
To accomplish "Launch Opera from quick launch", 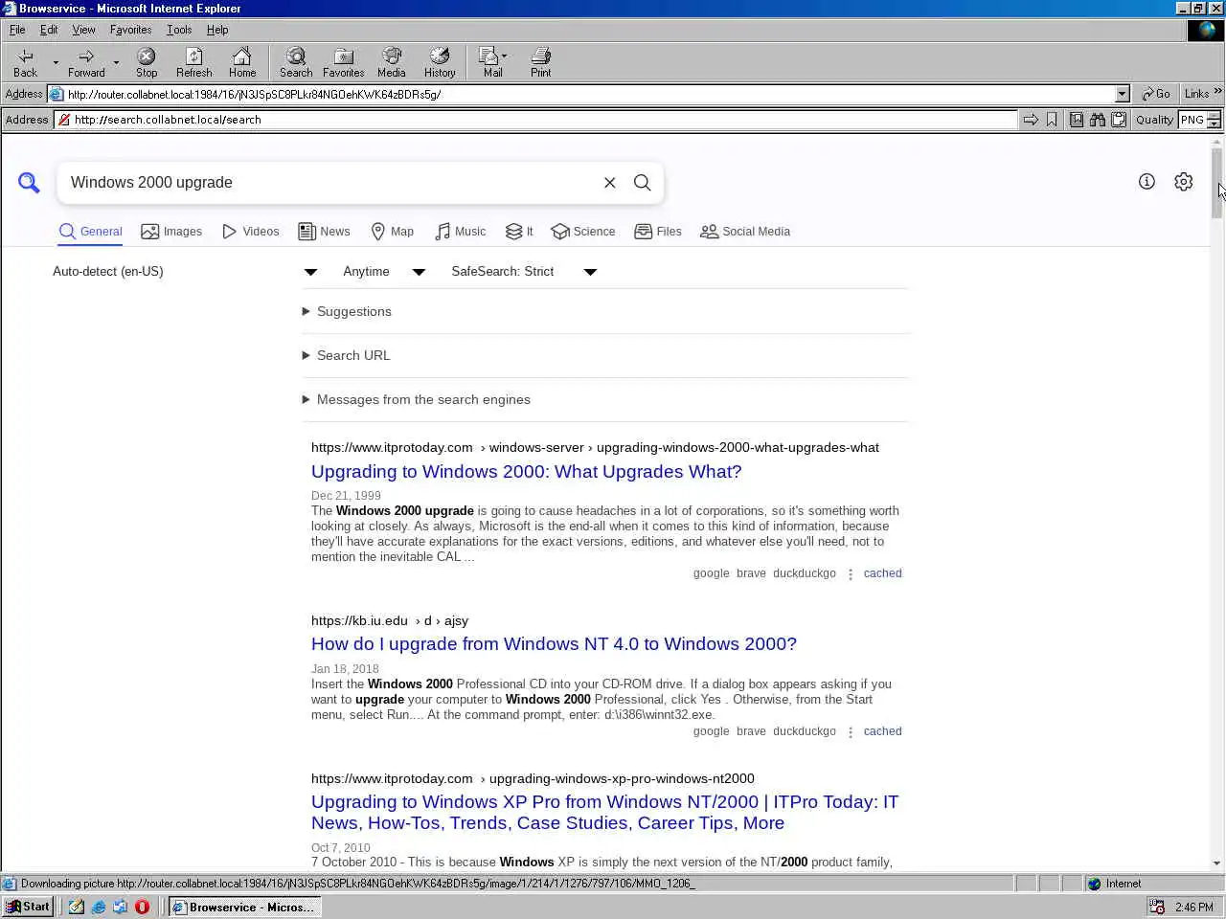I will pos(143,907).
